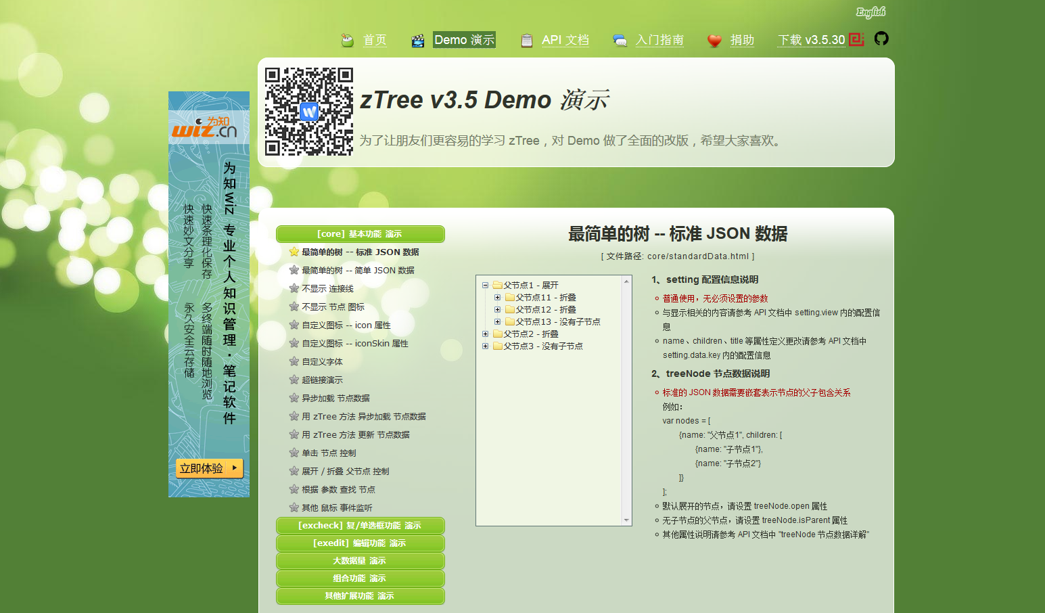
Task: Click the folder icon of 父节点3
Action: point(498,346)
